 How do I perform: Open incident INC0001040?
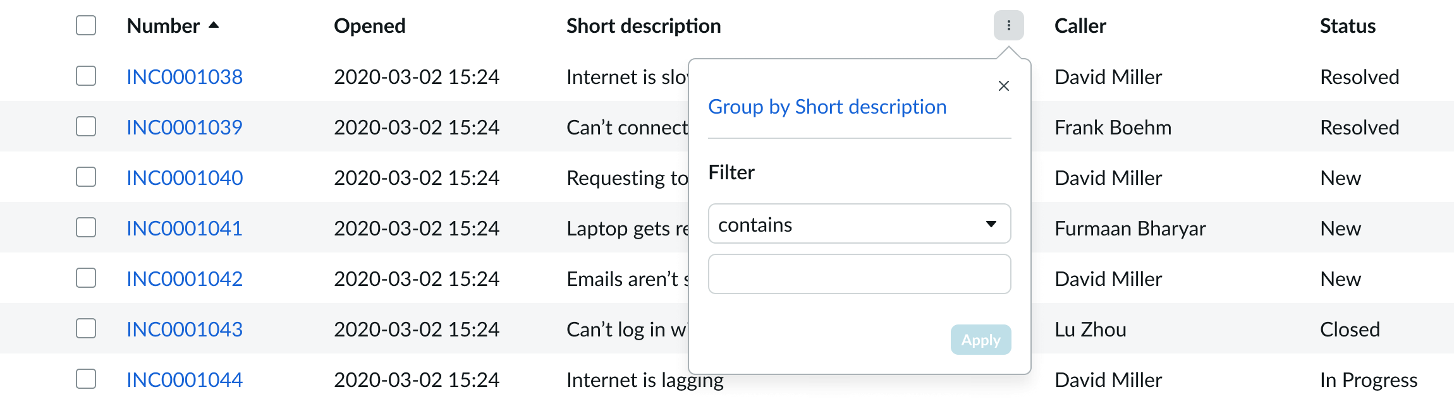(185, 177)
